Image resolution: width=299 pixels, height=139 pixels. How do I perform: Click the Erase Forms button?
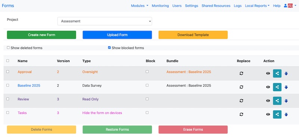pyautogui.click(x=193, y=129)
